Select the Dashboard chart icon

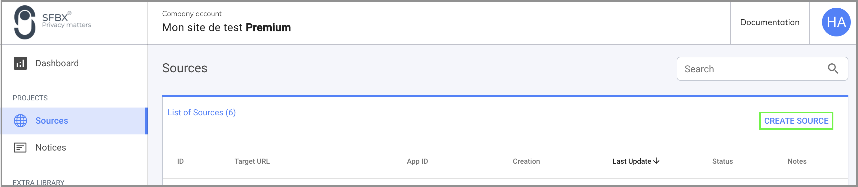(20, 63)
